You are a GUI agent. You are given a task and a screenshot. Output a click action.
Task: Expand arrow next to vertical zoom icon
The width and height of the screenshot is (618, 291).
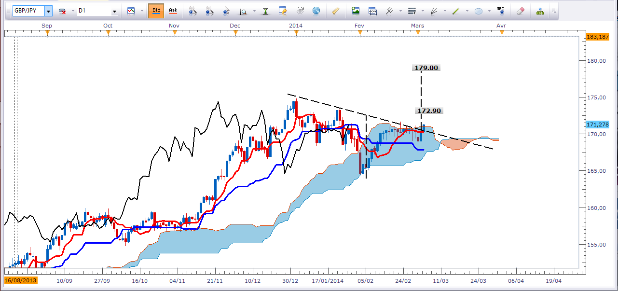point(254,11)
